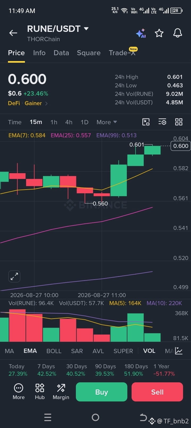
Task: Open the More menu icon
Action: coord(19,392)
